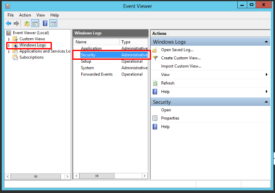Expand Applications and Services Logs node
Viewport: 275px width, 193px height.
(x=9, y=51)
